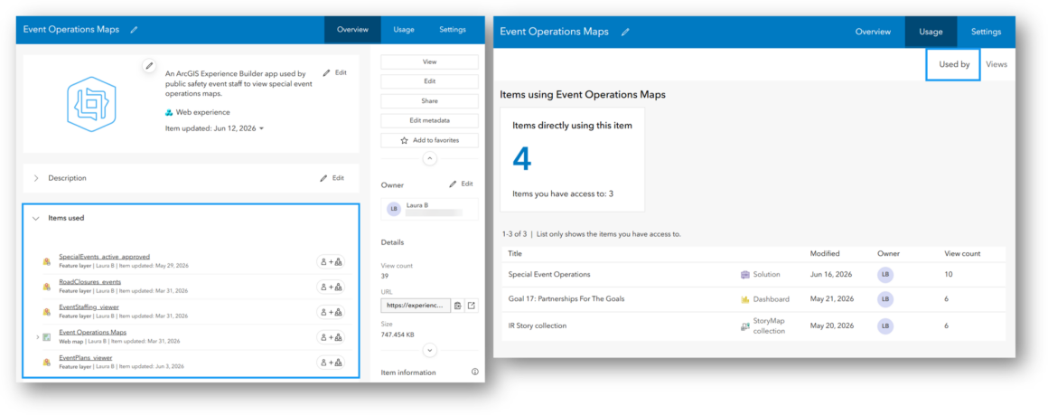Open sharing for EventPlans_viewer
Viewport: 1048px width, 415px height.
[x=331, y=363]
